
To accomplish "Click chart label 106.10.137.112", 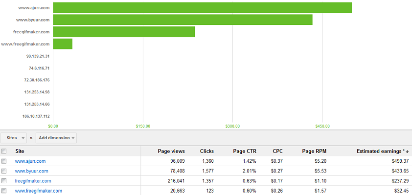I will [37, 116].
